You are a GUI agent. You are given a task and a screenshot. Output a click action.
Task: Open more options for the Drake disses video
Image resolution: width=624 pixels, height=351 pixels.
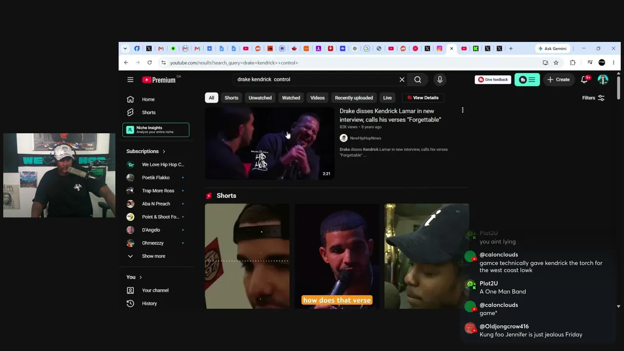point(463,111)
